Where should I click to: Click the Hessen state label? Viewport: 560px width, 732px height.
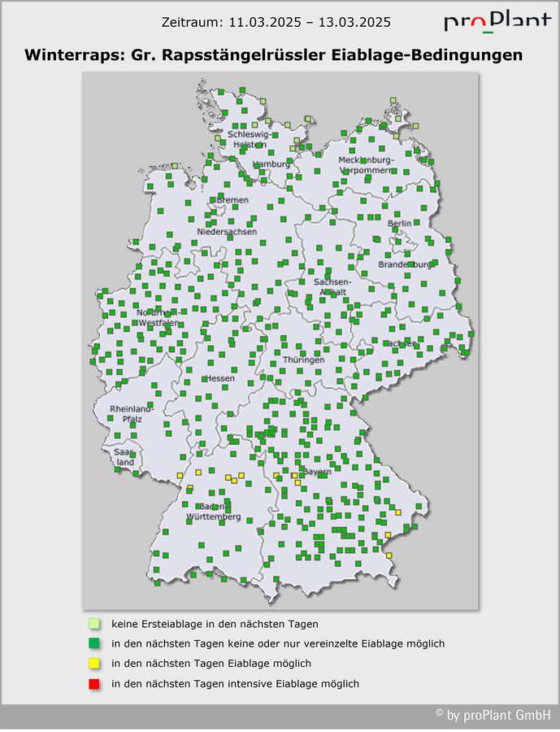[x=219, y=379]
